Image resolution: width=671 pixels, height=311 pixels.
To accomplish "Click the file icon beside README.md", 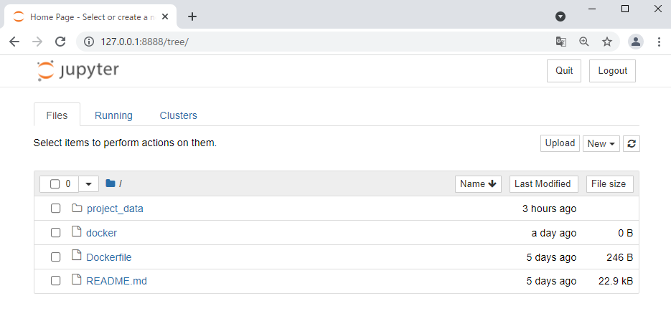I will click(x=77, y=280).
